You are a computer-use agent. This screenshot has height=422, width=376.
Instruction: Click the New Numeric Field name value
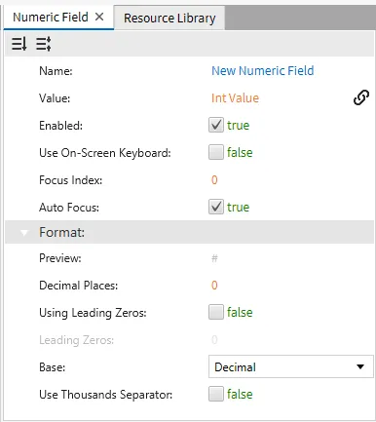[x=263, y=70]
